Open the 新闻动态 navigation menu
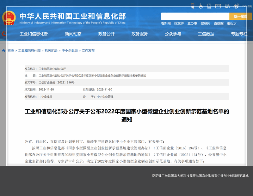Screen dimensions: 253x196 [73, 34]
